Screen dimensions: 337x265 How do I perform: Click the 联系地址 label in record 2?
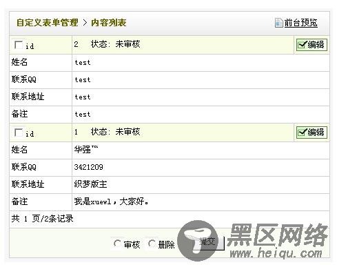pyautogui.click(x=28, y=97)
